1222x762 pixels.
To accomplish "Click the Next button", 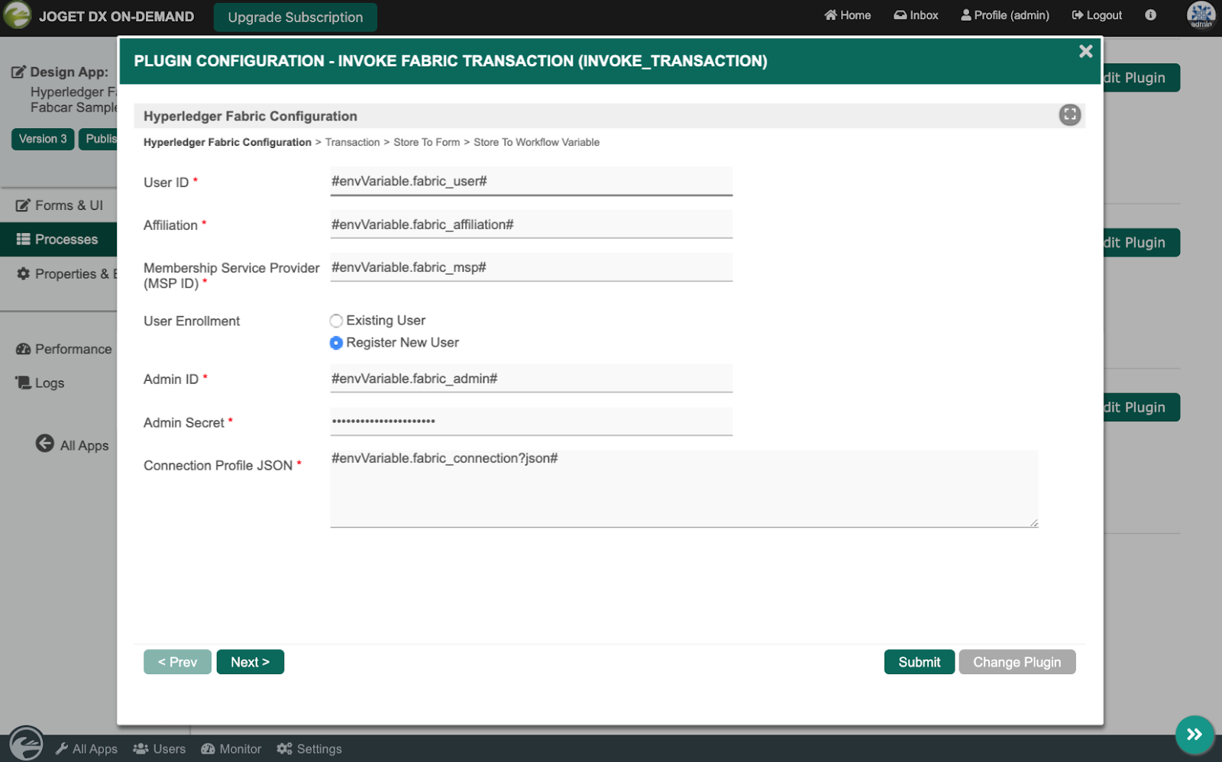I will tap(251, 662).
